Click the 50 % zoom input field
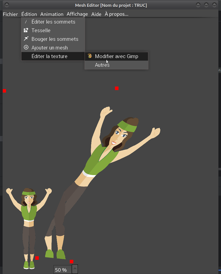 [63, 270]
